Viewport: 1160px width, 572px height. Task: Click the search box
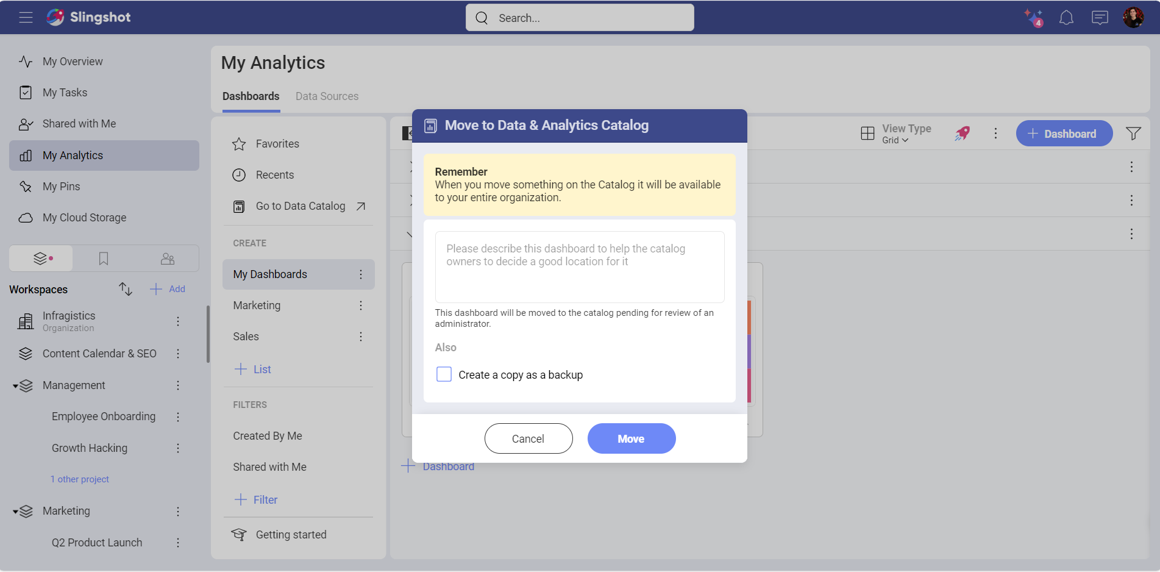[580, 18]
